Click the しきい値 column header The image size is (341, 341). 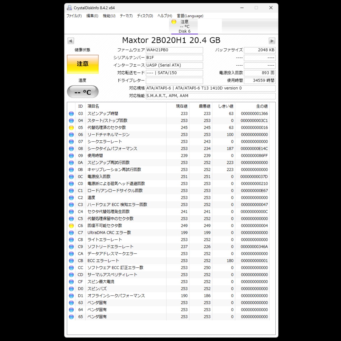pyautogui.click(x=226, y=106)
